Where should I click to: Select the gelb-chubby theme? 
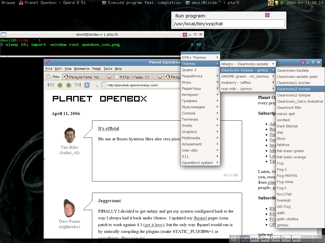pos(300,219)
